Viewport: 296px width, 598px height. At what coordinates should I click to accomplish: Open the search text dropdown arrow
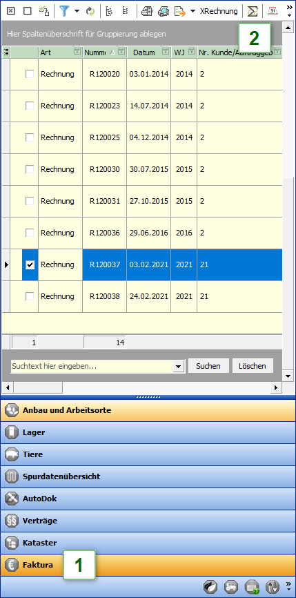tap(178, 366)
